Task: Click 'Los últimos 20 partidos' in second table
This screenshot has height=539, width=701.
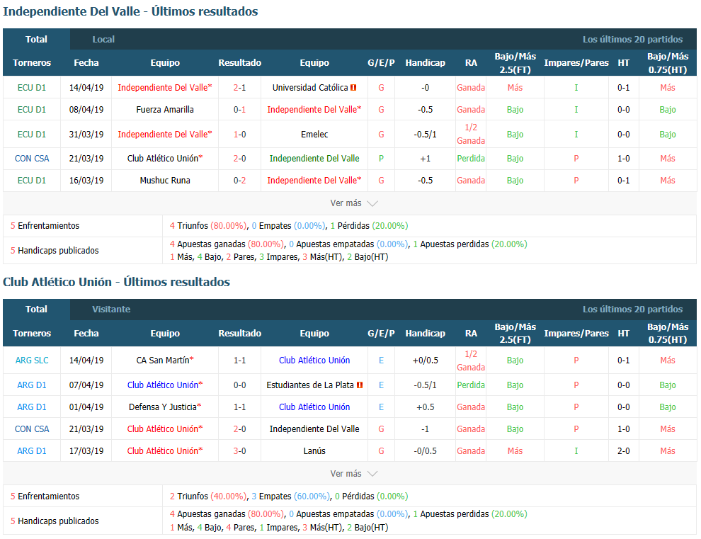Action: (x=632, y=309)
